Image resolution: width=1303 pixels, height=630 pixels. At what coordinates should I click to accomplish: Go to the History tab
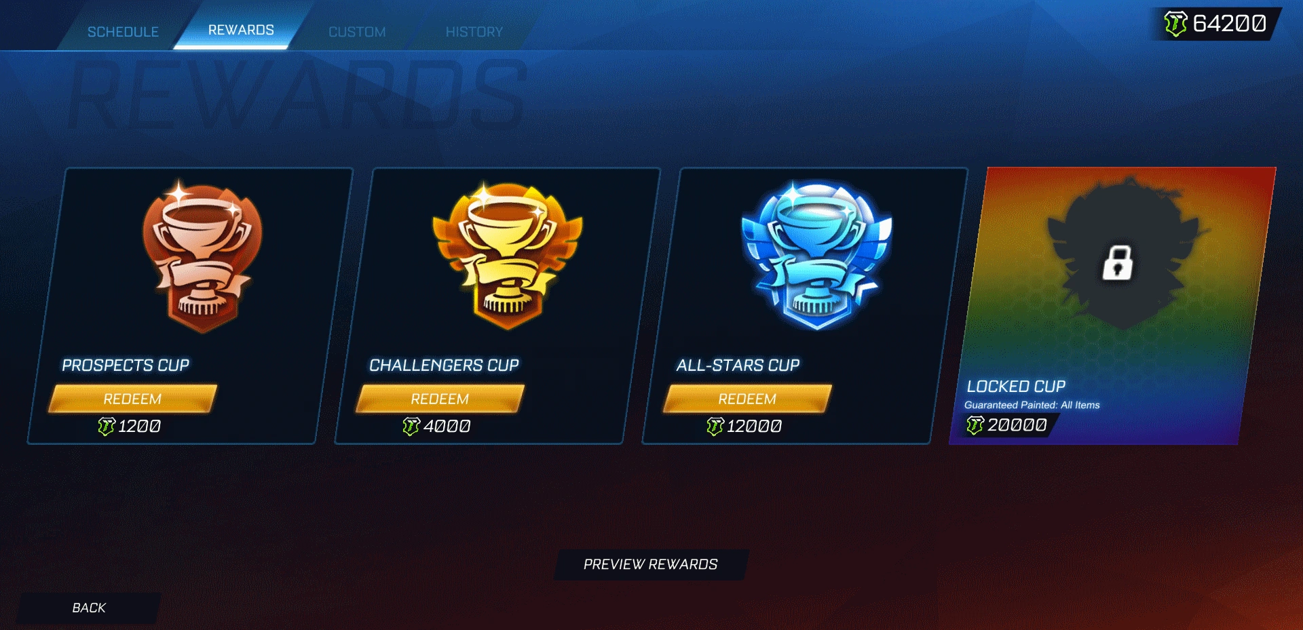pyautogui.click(x=474, y=32)
